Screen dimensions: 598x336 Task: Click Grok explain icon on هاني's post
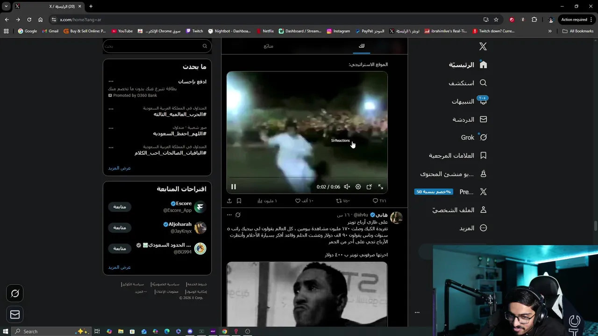click(238, 215)
